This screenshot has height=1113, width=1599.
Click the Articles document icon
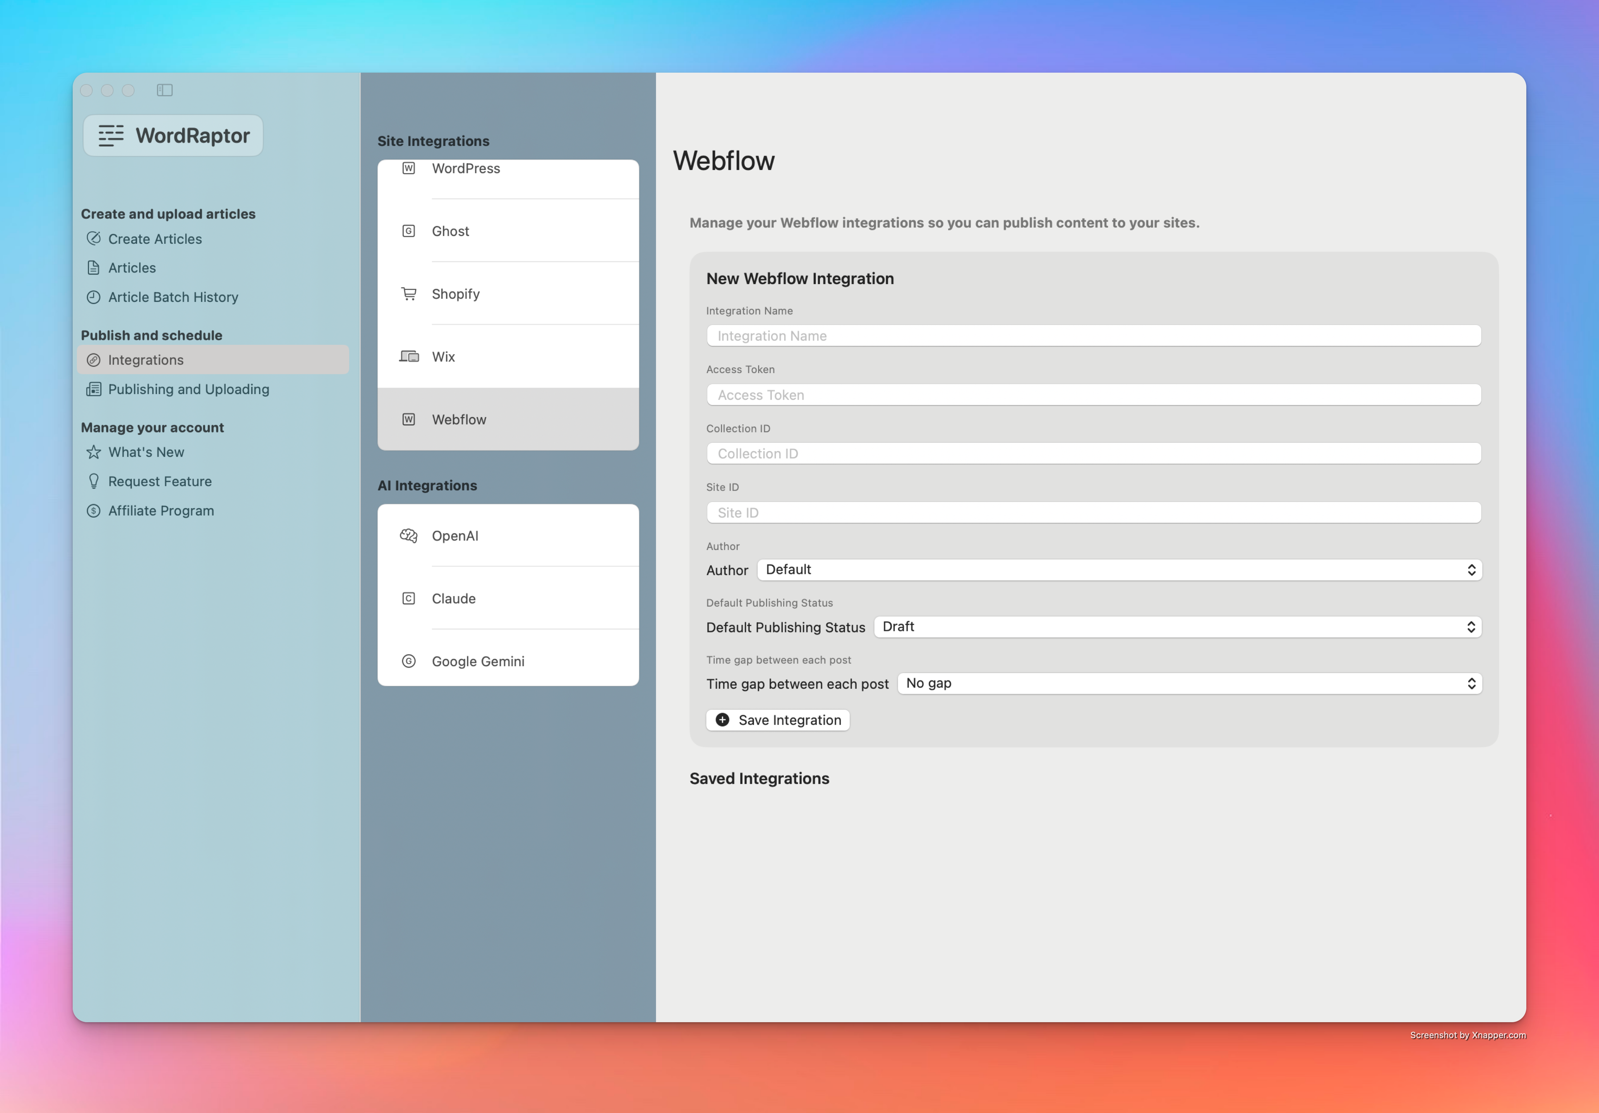tap(93, 268)
